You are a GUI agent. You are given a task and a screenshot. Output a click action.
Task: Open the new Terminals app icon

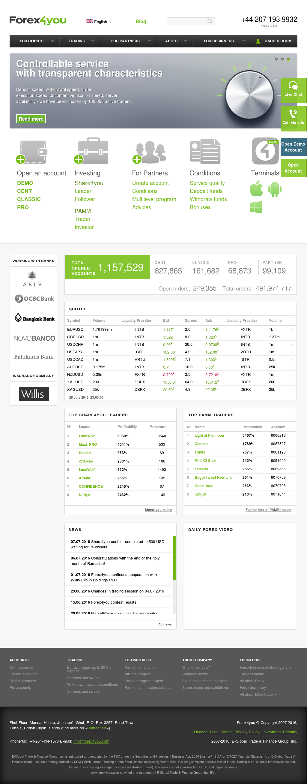tap(265, 151)
